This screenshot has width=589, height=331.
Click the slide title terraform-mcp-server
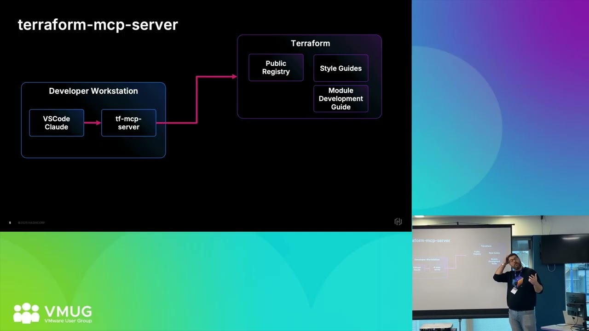point(98,25)
